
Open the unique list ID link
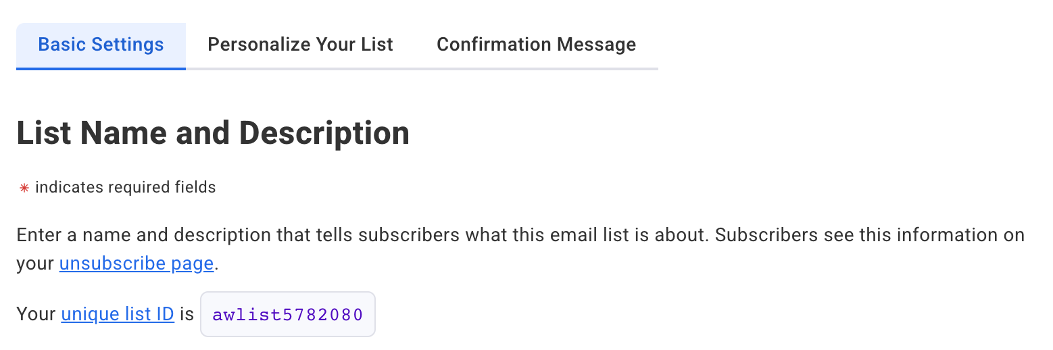pos(118,314)
